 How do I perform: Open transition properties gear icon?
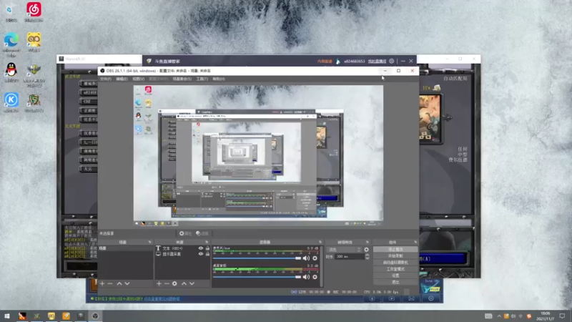(366, 250)
